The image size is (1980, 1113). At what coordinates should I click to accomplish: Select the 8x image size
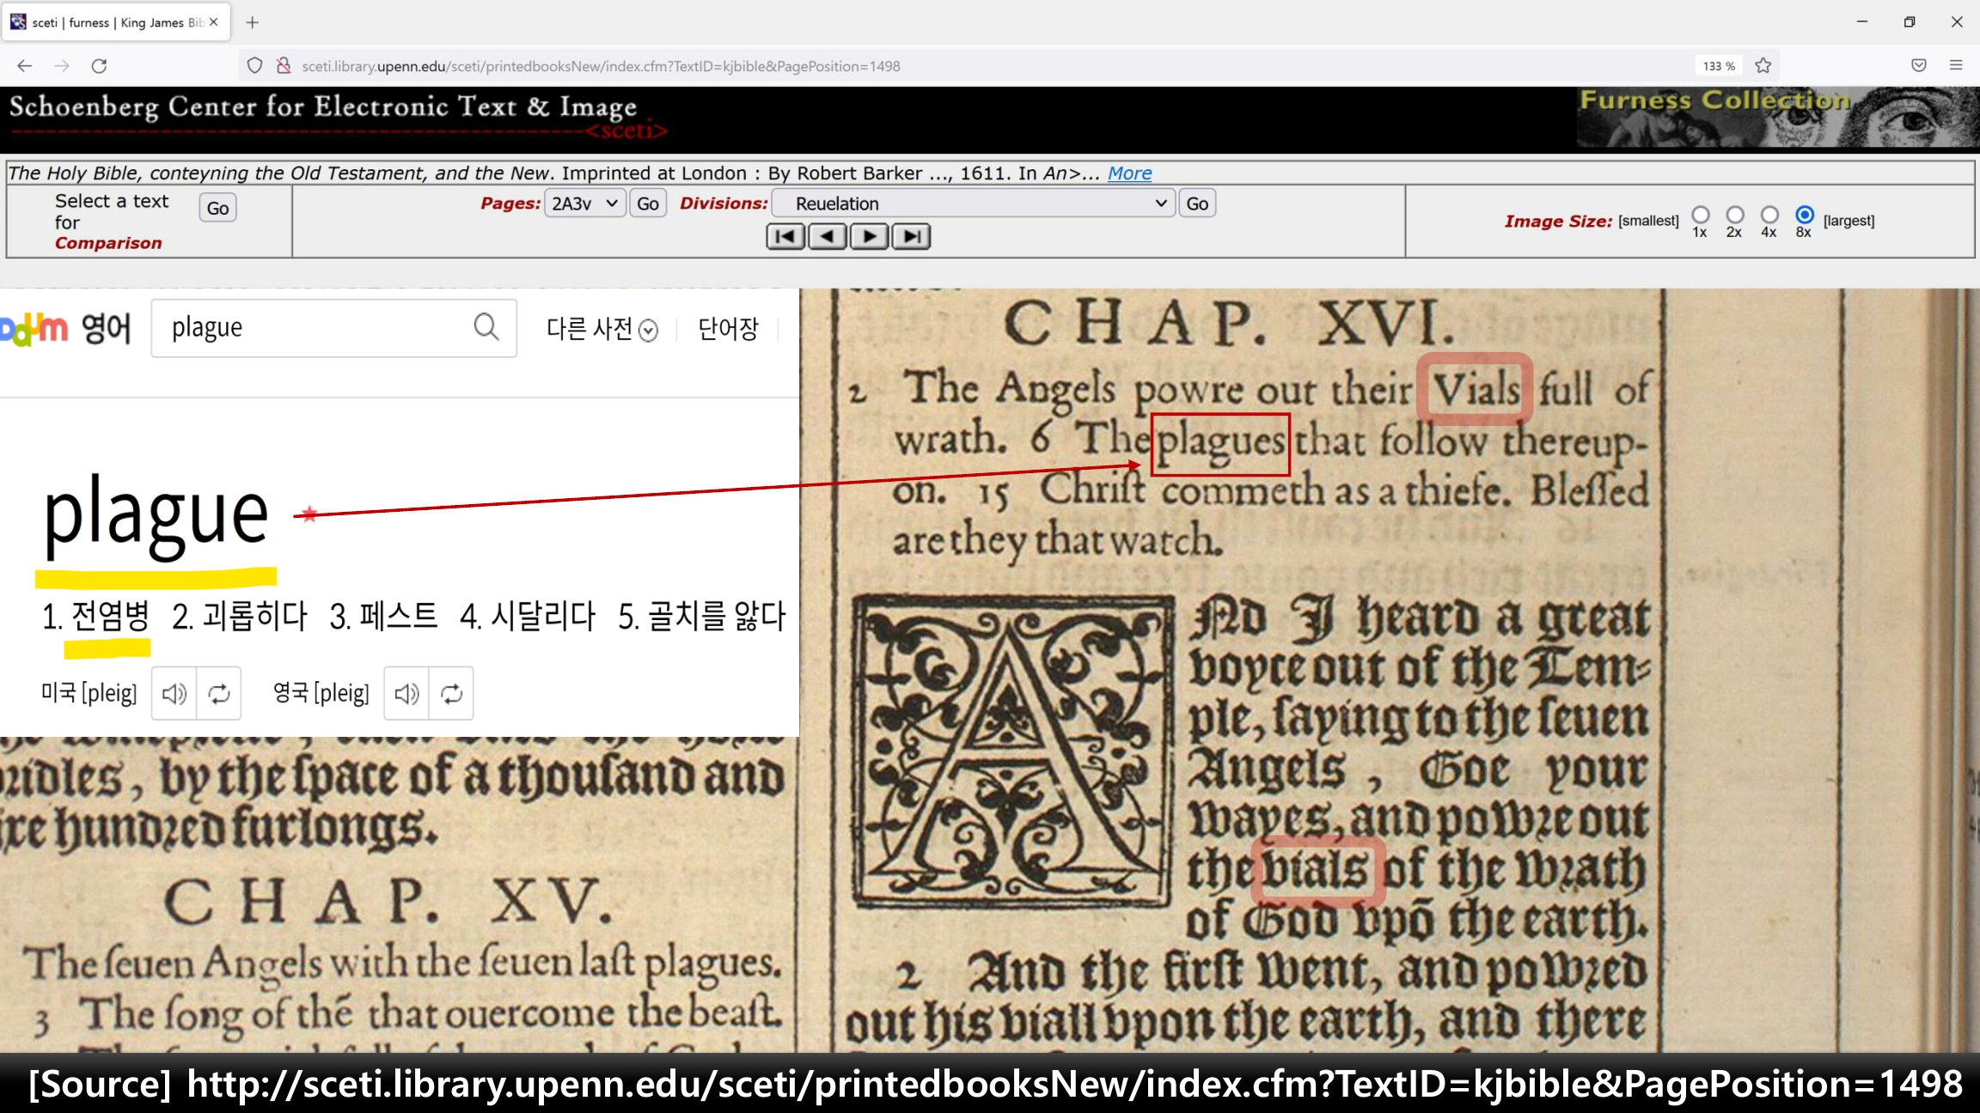click(x=1805, y=215)
